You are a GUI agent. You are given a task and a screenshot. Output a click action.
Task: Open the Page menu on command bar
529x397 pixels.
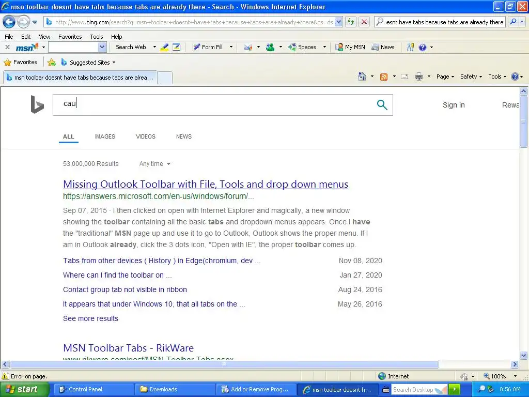coord(445,77)
